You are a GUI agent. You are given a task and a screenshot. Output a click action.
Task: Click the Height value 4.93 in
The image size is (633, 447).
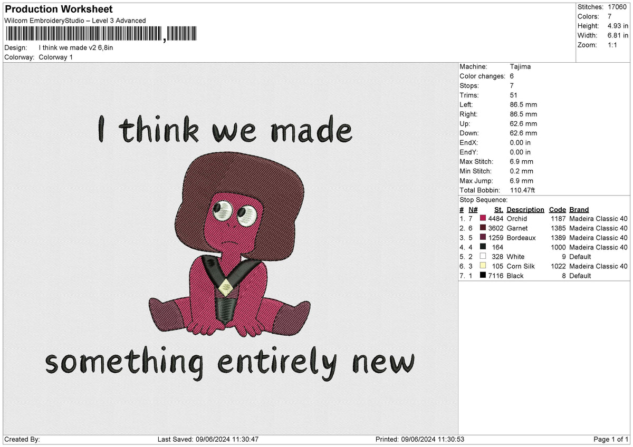click(x=618, y=26)
